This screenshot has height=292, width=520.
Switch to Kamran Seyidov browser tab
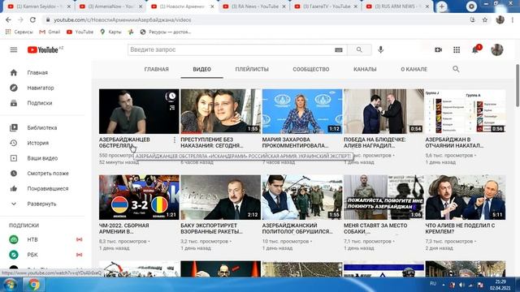coord(38,6)
